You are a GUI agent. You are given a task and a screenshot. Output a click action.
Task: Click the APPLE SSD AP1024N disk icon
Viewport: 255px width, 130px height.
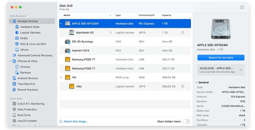coord(68,24)
